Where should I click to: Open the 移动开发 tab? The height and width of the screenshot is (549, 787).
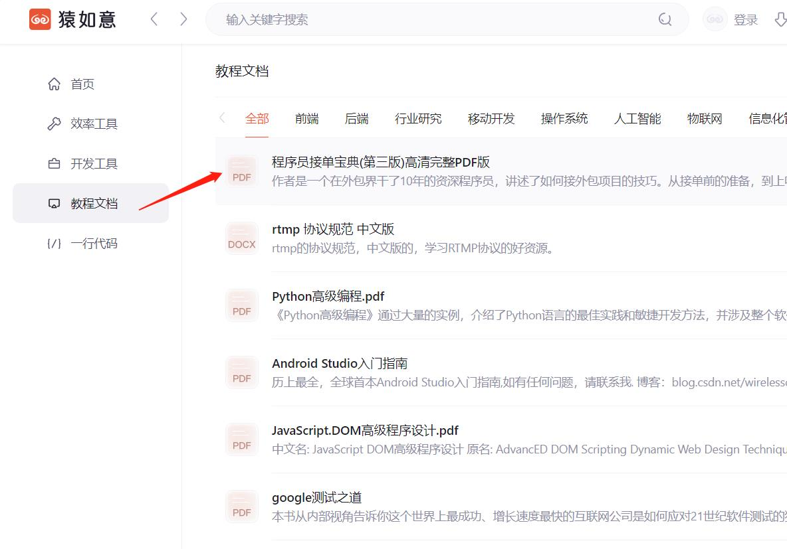click(491, 119)
